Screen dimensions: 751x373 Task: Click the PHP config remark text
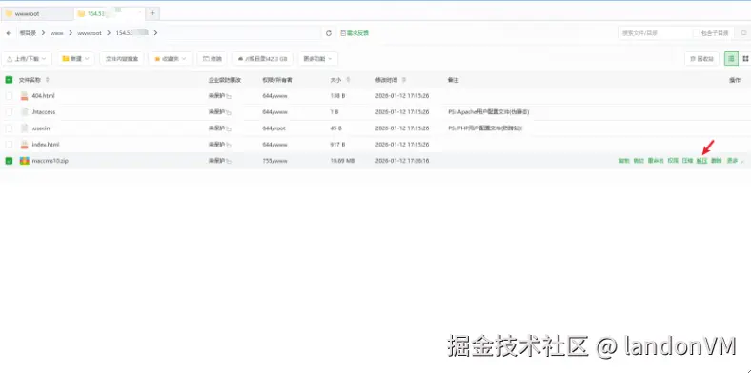(485, 128)
